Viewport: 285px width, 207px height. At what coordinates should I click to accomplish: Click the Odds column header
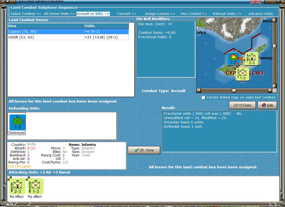[106, 26]
